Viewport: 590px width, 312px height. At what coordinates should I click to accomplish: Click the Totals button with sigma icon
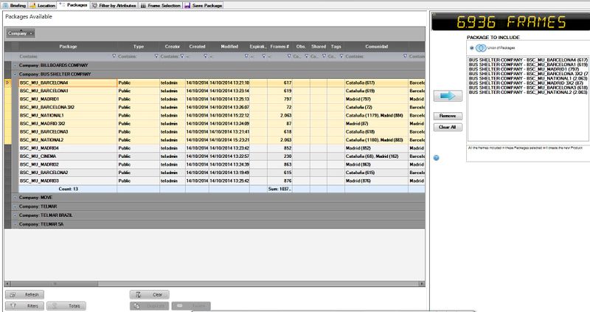click(68, 305)
